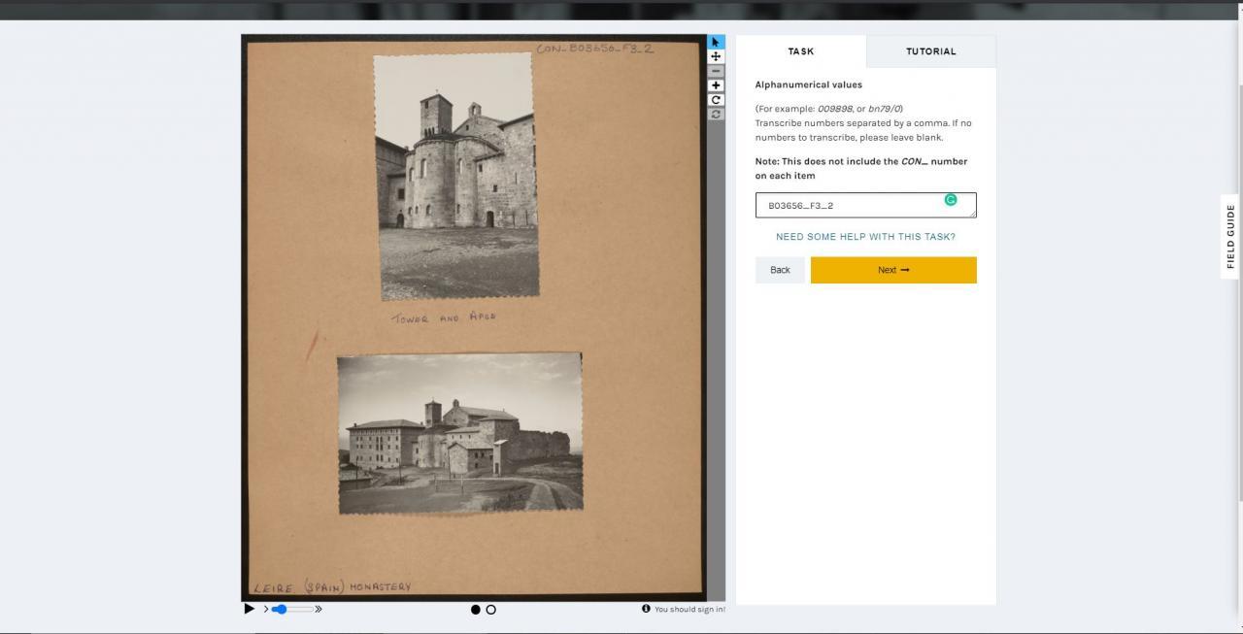Open 'Need some help with this task?'

coord(865,237)
